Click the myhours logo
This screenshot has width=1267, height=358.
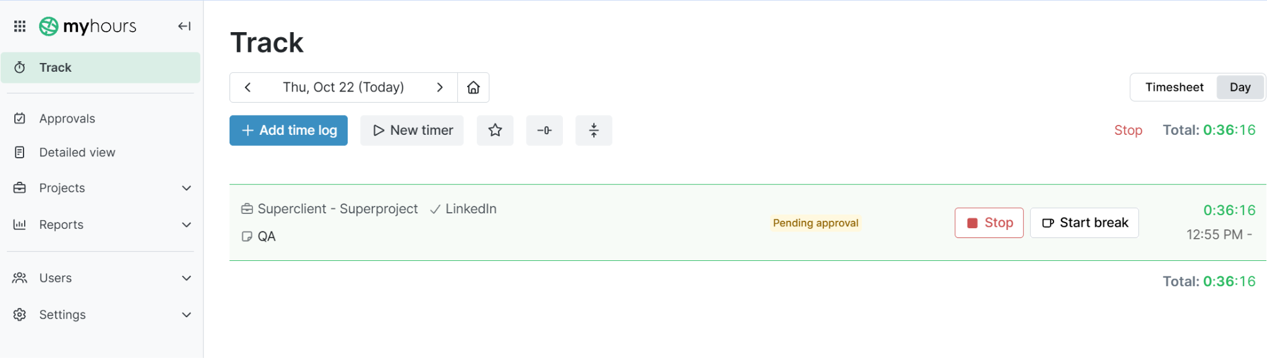click(x=88, y=26)
